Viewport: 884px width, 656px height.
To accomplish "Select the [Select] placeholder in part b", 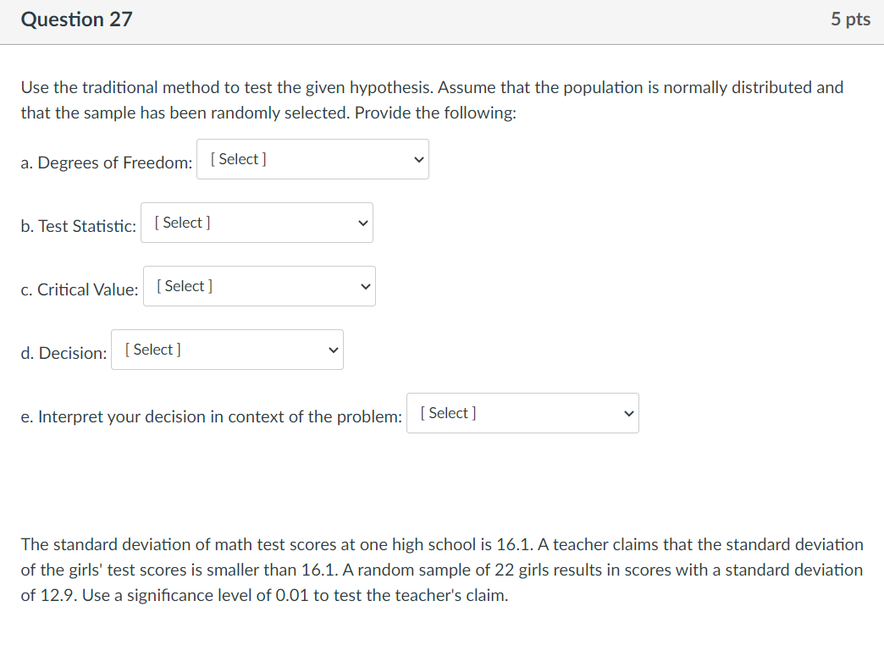I will pos(181,222).
